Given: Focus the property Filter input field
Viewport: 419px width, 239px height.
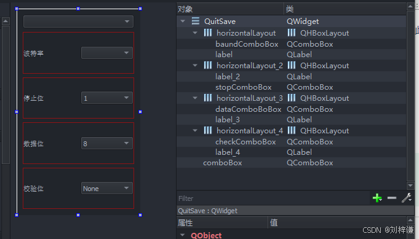Looking at the screenshot, I should pos(274,198).
